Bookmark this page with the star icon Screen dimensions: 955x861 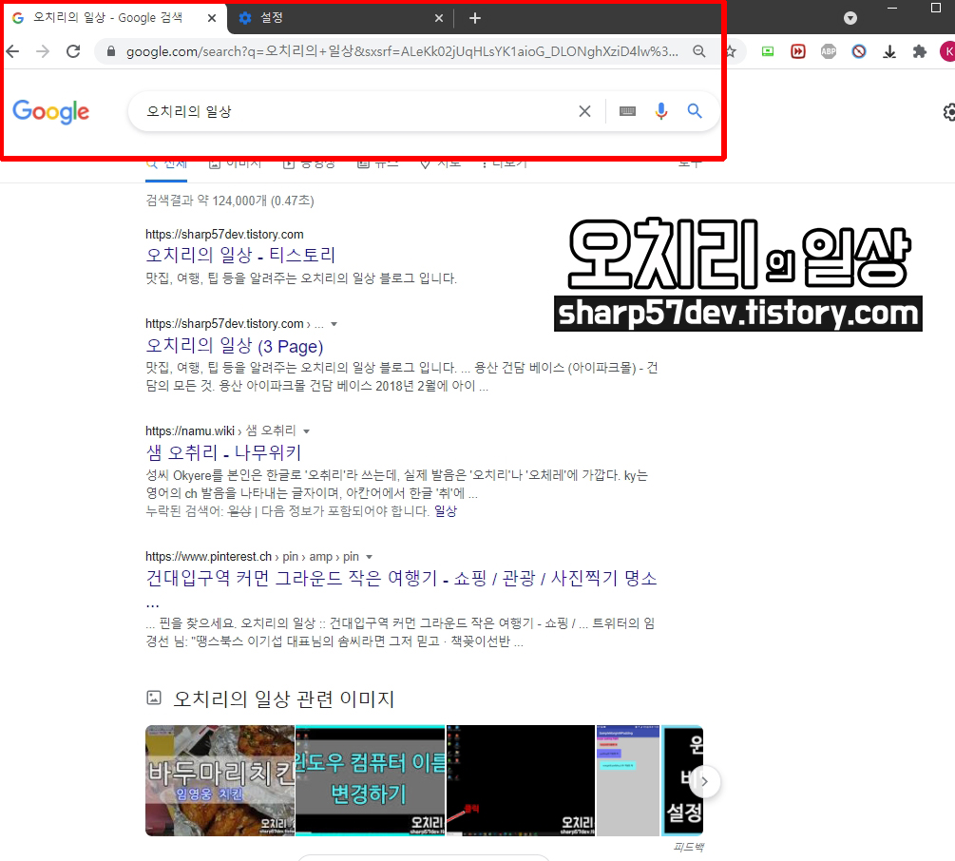pyautogui.click(x=731, y=51)
